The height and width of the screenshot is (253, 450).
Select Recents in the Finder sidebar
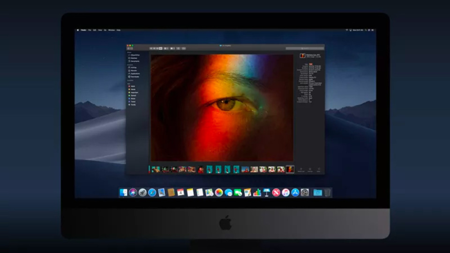click(133, 71)
